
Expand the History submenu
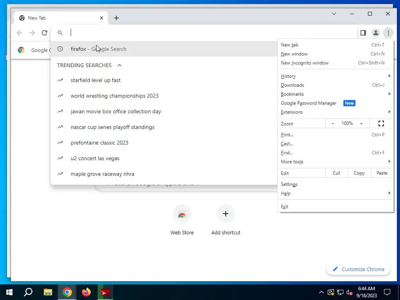coord(336,76)
